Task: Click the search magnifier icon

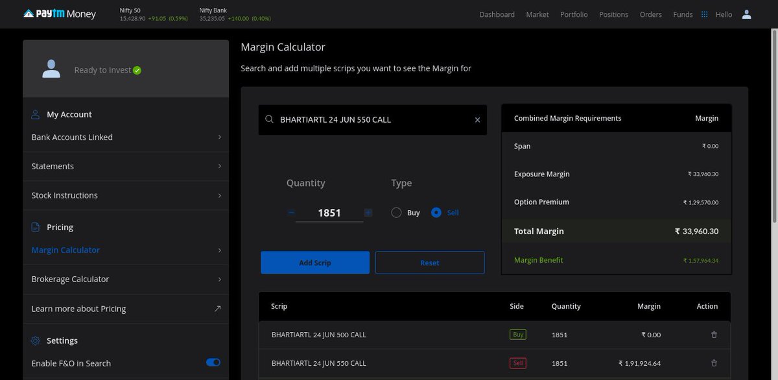Action: [x=269, y=119]
